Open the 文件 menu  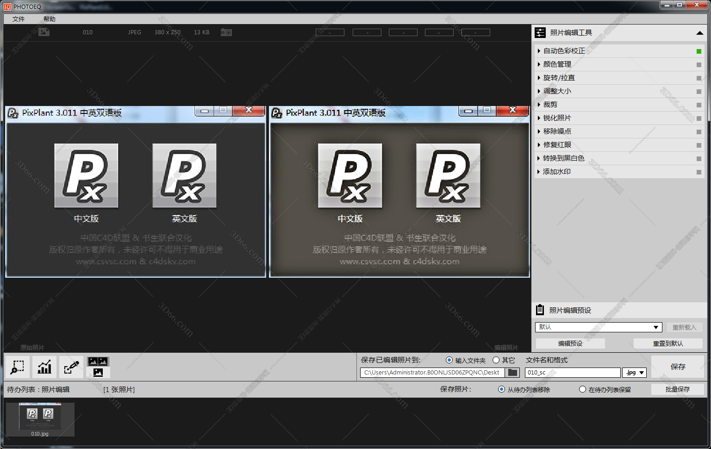(x=19, y=19)
